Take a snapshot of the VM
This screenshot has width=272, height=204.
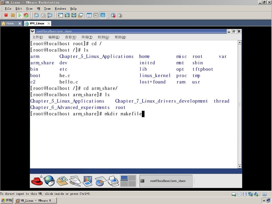coord(36,15)
